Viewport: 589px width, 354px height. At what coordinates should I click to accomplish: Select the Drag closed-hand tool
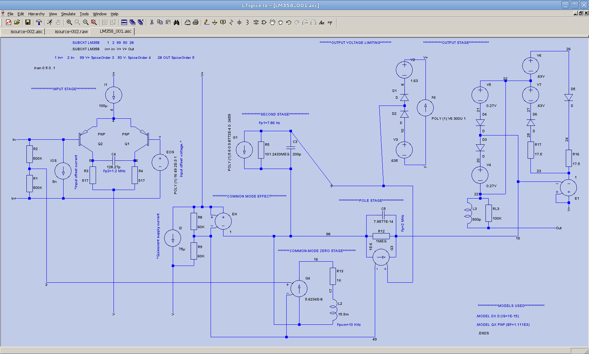(x=281, y=22)
